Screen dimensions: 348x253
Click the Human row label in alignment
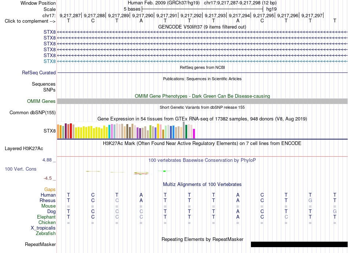(x=48, y=195)
